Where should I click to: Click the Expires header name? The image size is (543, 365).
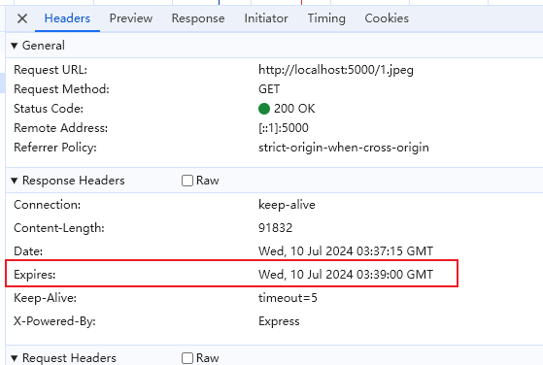[x=35, y=275]
